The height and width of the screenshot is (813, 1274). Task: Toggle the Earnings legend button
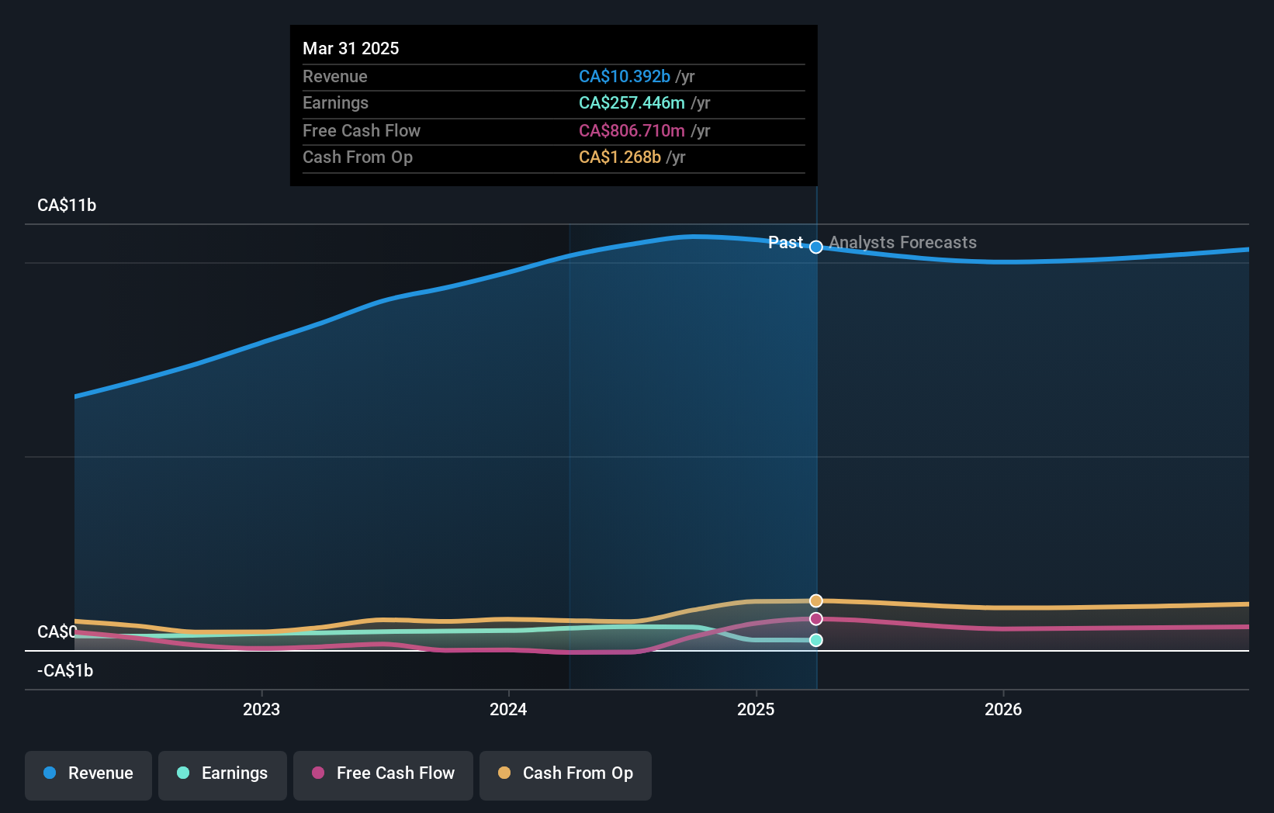(223, 775)
